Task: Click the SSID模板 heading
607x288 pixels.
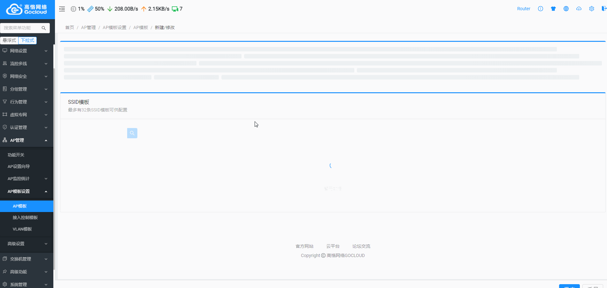Action: point(79,102)
